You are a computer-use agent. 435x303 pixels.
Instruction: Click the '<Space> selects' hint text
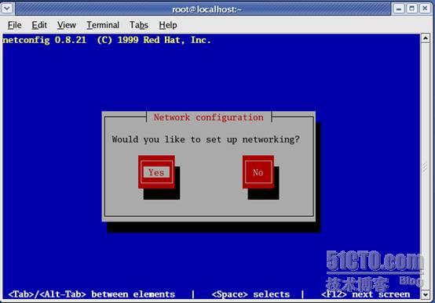(x=250, y=294)
